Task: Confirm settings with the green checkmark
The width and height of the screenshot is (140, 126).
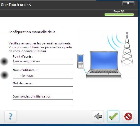Action: point(113,116)
